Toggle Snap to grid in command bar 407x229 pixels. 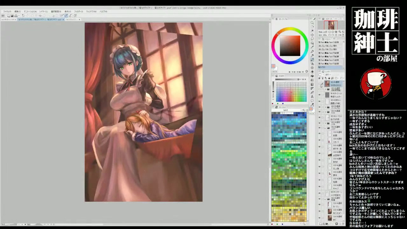[x=70, y=16]
